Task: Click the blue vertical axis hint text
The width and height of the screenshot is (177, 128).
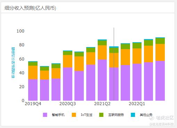Action: pyautogui.click(x=13, y=63)
